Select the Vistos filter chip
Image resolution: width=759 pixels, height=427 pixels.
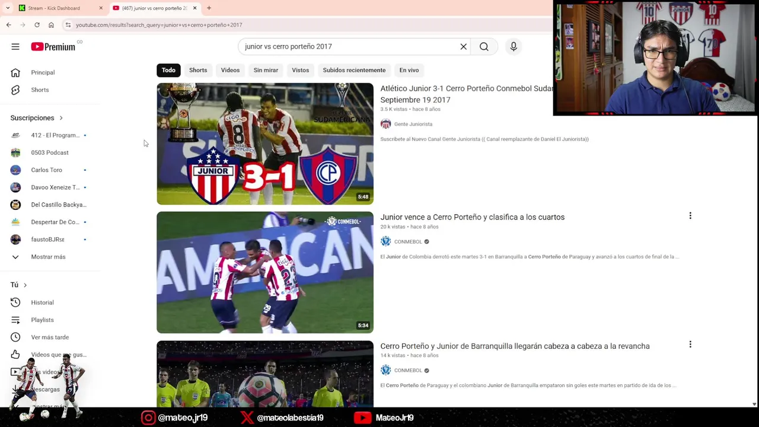pyautogui.click(x=300, y=70)
